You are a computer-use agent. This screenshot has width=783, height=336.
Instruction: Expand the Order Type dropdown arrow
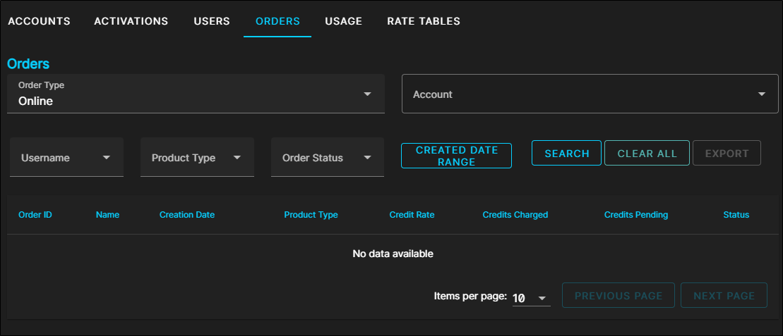(x=367, y=94)
